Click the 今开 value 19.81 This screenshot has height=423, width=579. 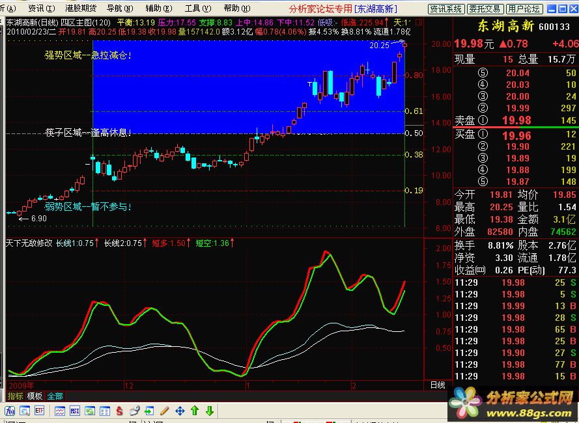coord(501,195)
